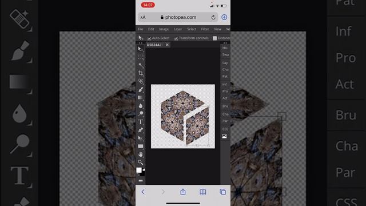Select the Hand tool
Screen dimensions: 366x206
coord(140,154)
